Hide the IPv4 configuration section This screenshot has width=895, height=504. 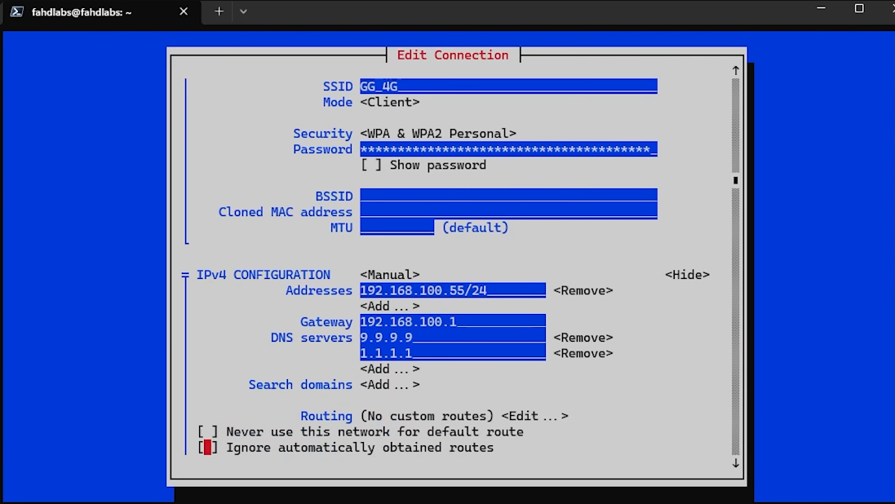point(689,274)
